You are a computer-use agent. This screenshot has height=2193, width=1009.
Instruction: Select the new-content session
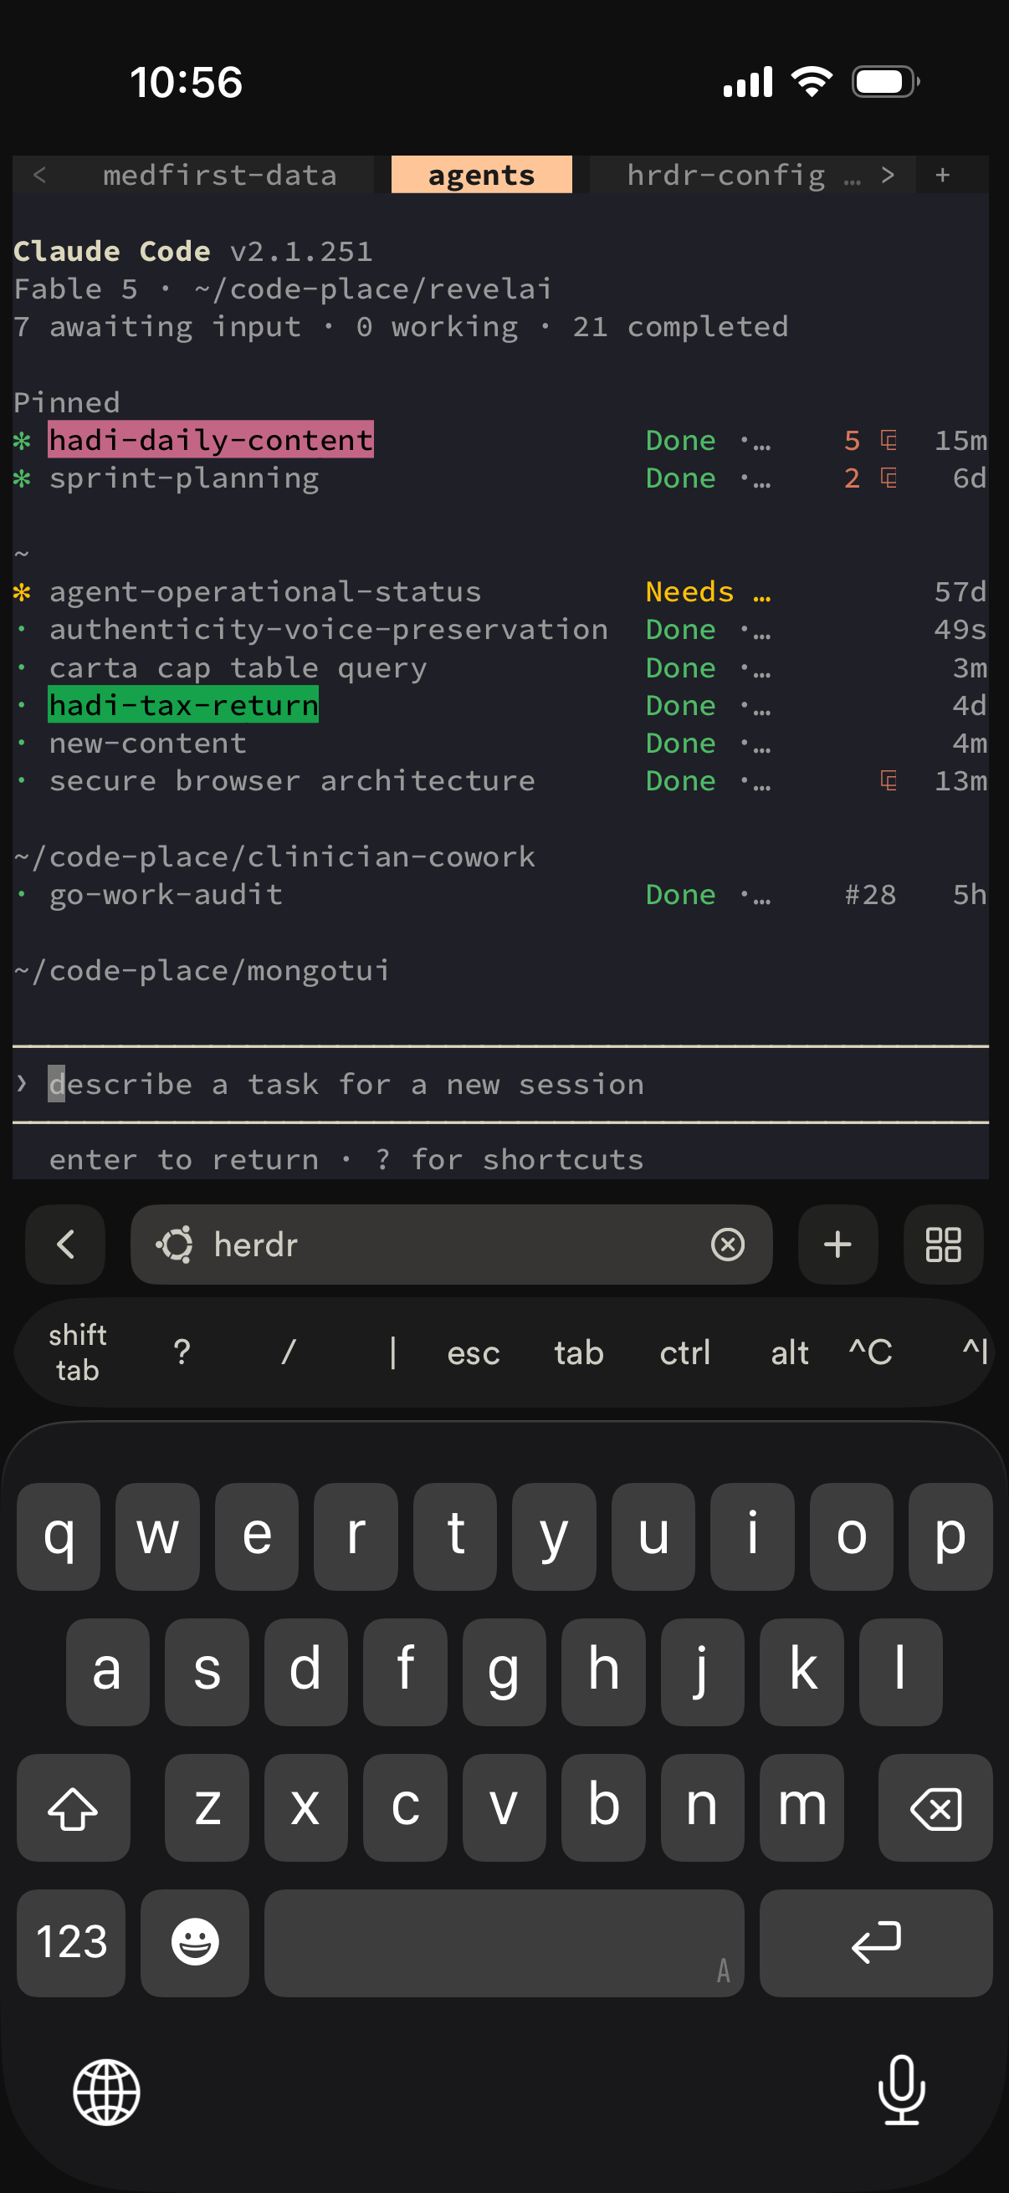coord(147,743)
